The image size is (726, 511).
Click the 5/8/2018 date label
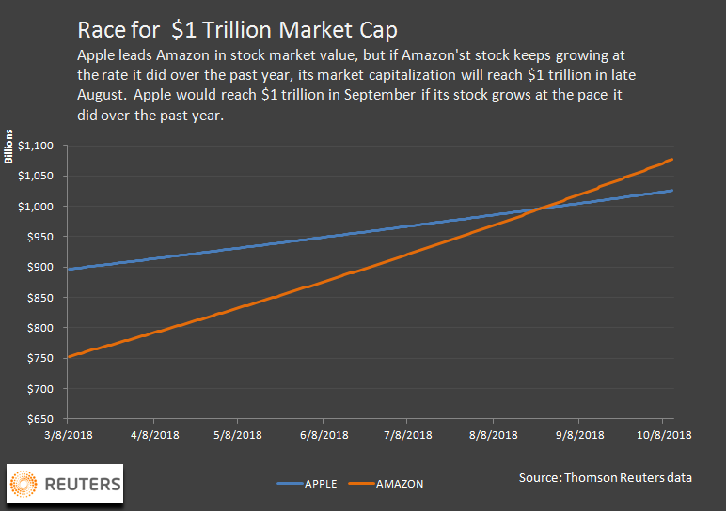coord(238,435)
